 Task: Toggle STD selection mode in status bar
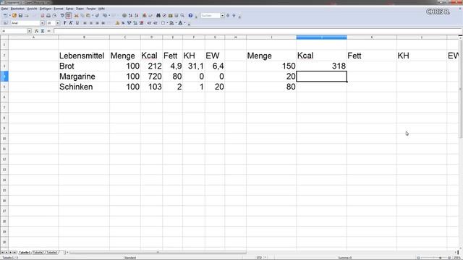pyautogui.click(x=259, y=258)
